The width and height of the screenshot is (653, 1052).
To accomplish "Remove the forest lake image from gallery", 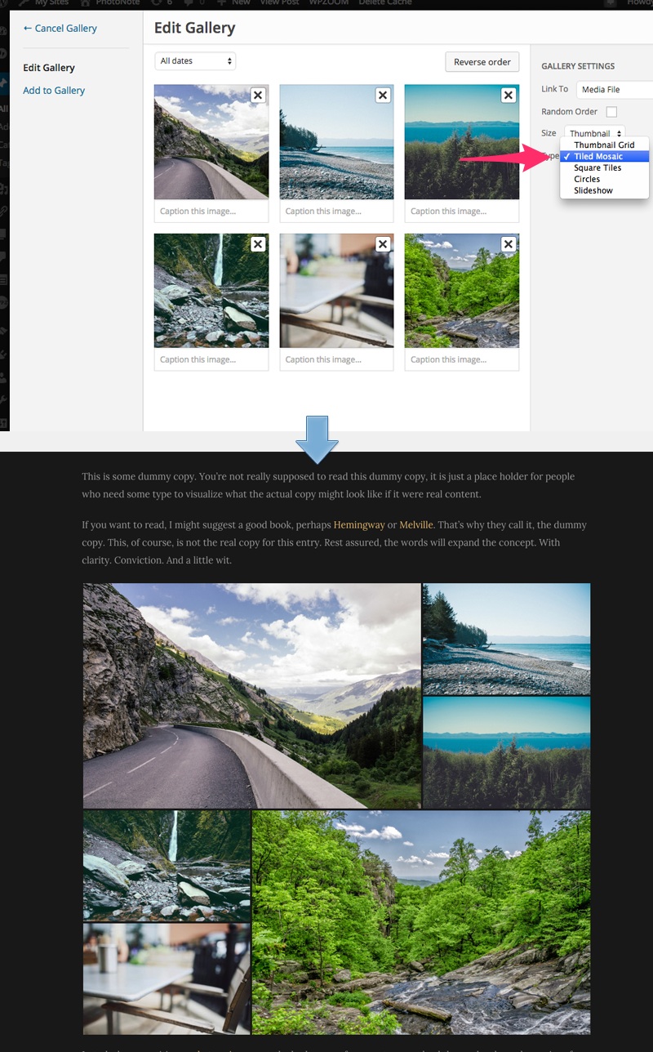I will pos(509,96).
